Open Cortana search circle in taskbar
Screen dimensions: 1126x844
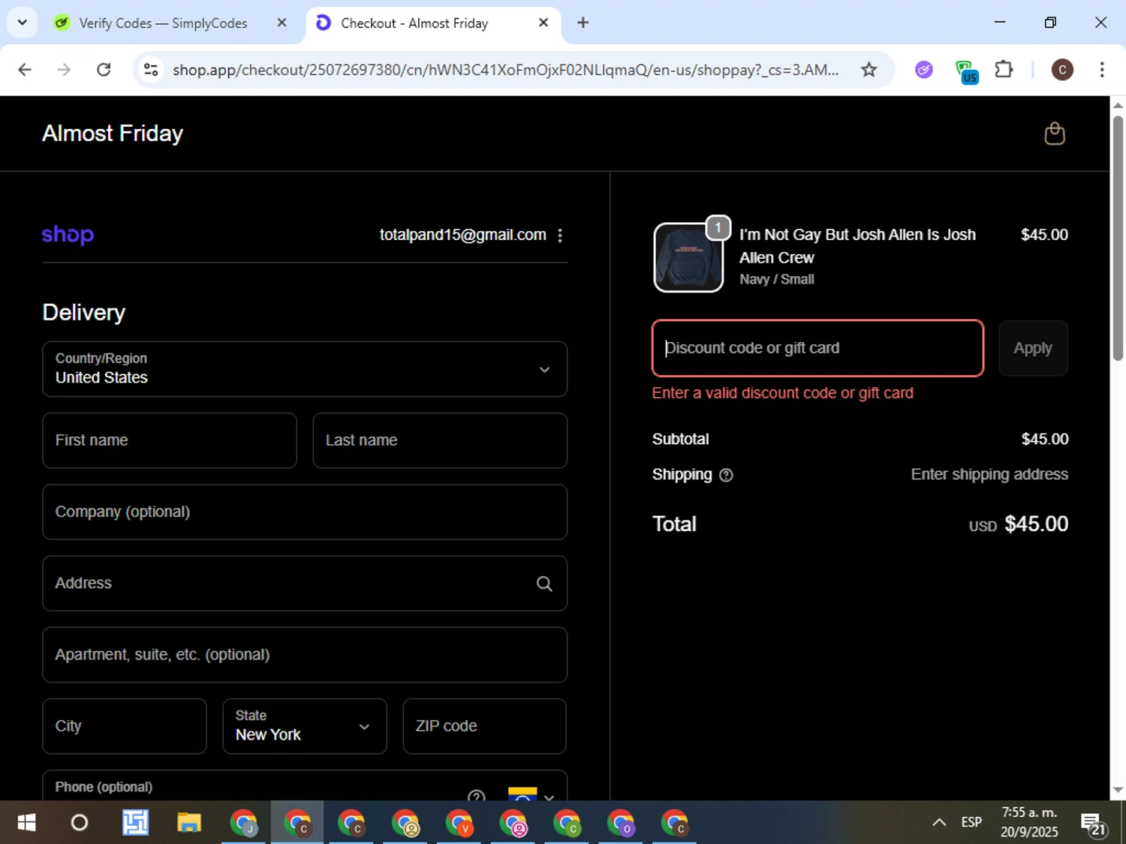pyautogui.click(x=79, y=823)
